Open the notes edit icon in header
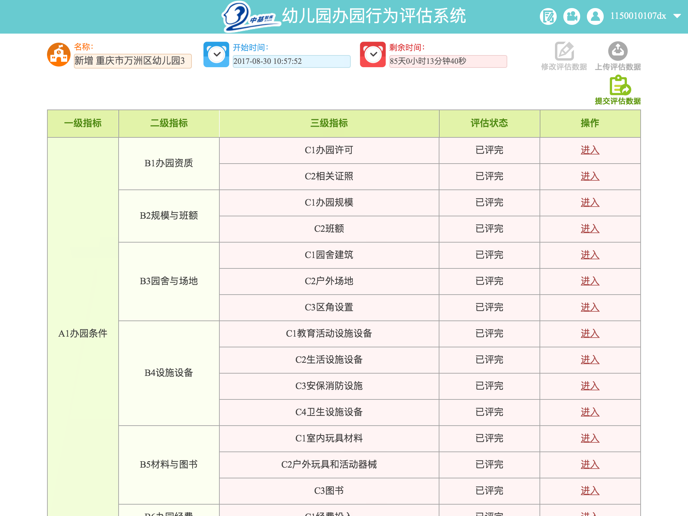 click(x=548, y=16)
